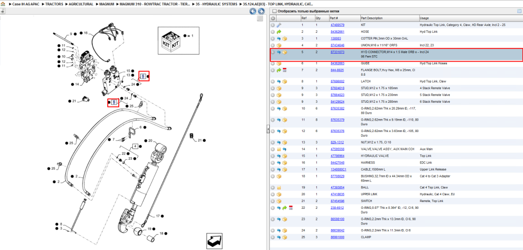Click box icon on UNION row
The image size is (523, 250).
(279, 45)
